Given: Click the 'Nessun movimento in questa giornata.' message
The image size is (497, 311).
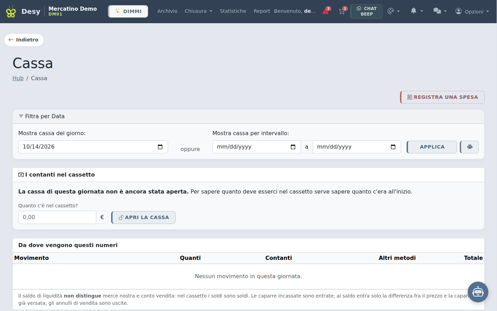Looking at the screenshot, I should (x=248, y=276).
